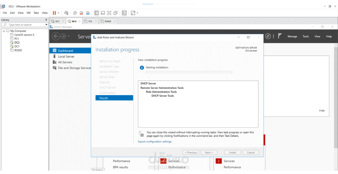338x174 pixels.
Task: Click the blue info icon beside Starting installation
Action: 142,68
